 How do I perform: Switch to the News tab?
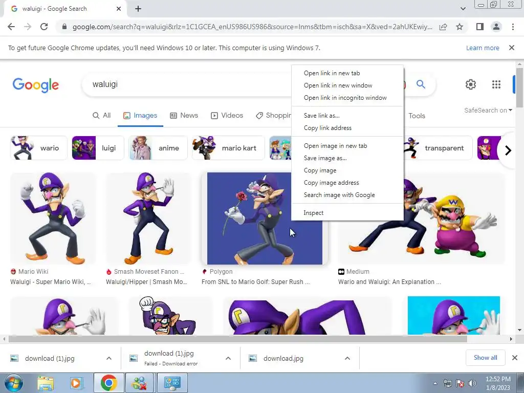point(184,116)
